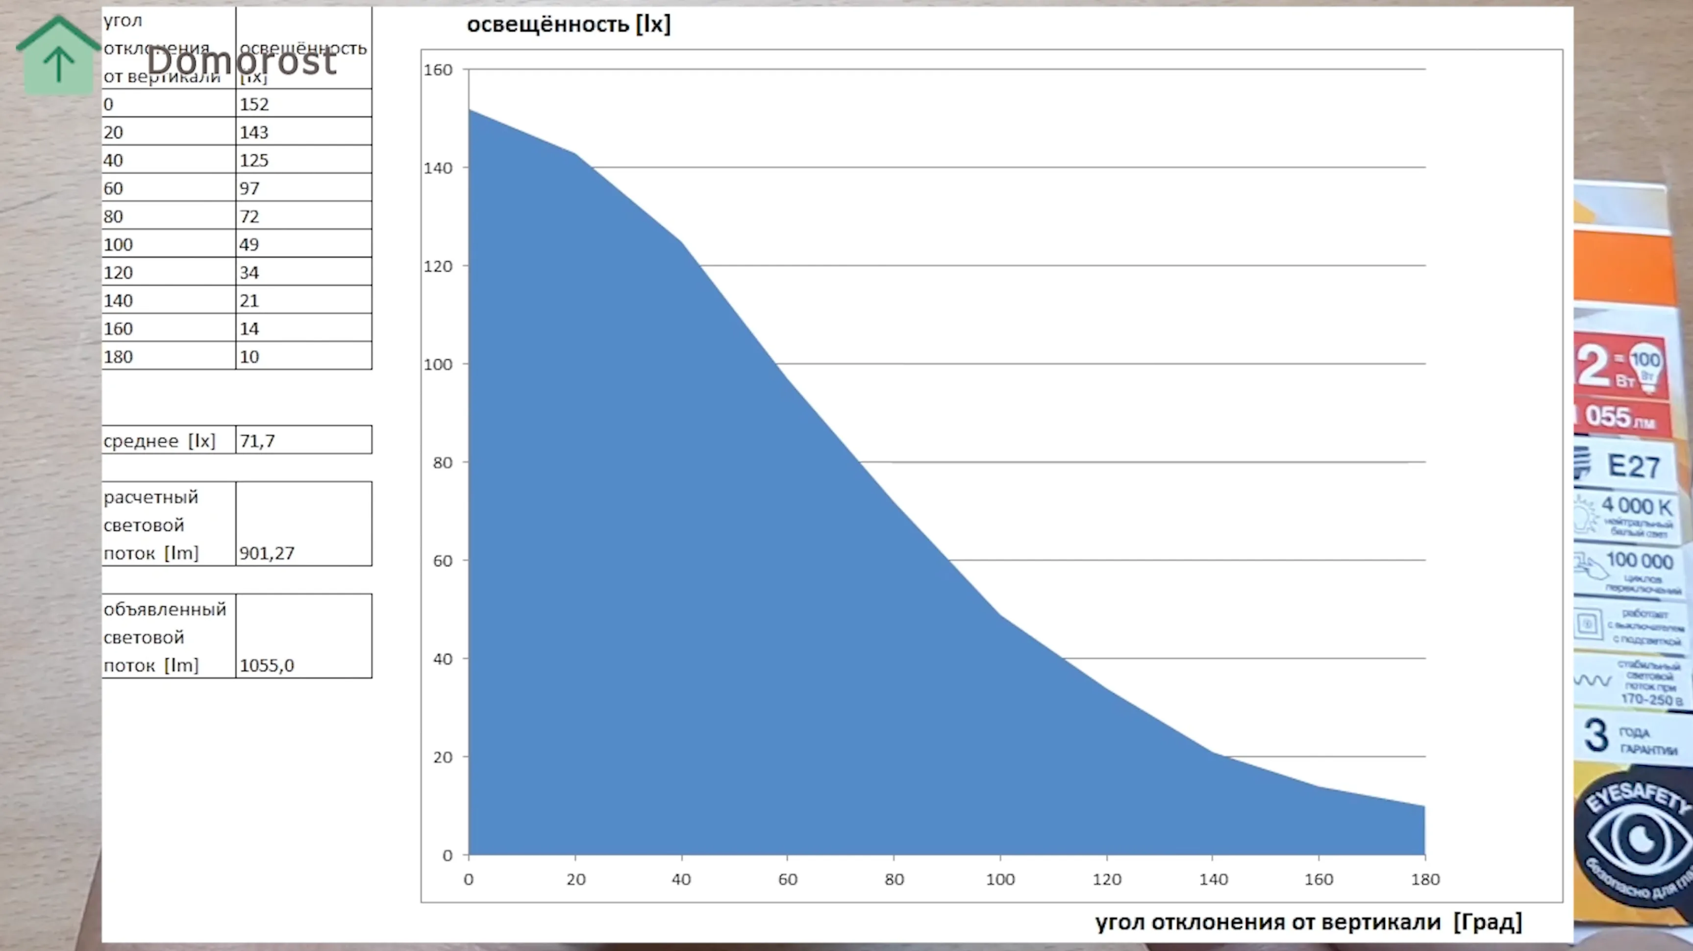Click the wave icon for 170-250 V
This screenshot has height=951, width=1693.
[x=1592, y=679]
